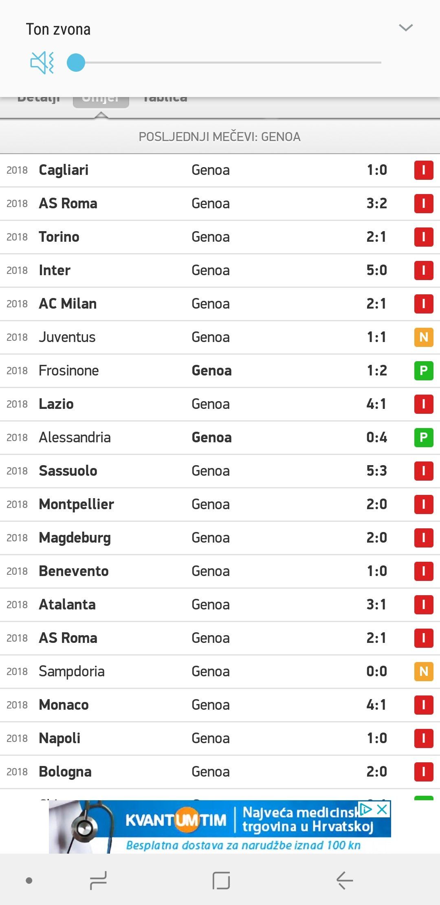Tap the green P badge for Frosinone match
The width and height of the screenshot is (440, 905).
423,371
